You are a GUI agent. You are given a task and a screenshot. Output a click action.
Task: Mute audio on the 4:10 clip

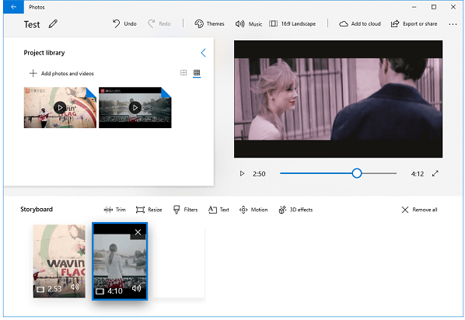point(136,288)
